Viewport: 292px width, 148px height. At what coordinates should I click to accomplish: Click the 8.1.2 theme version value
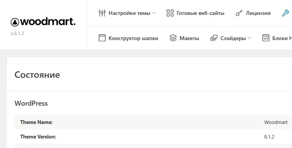tap(269, 137)
